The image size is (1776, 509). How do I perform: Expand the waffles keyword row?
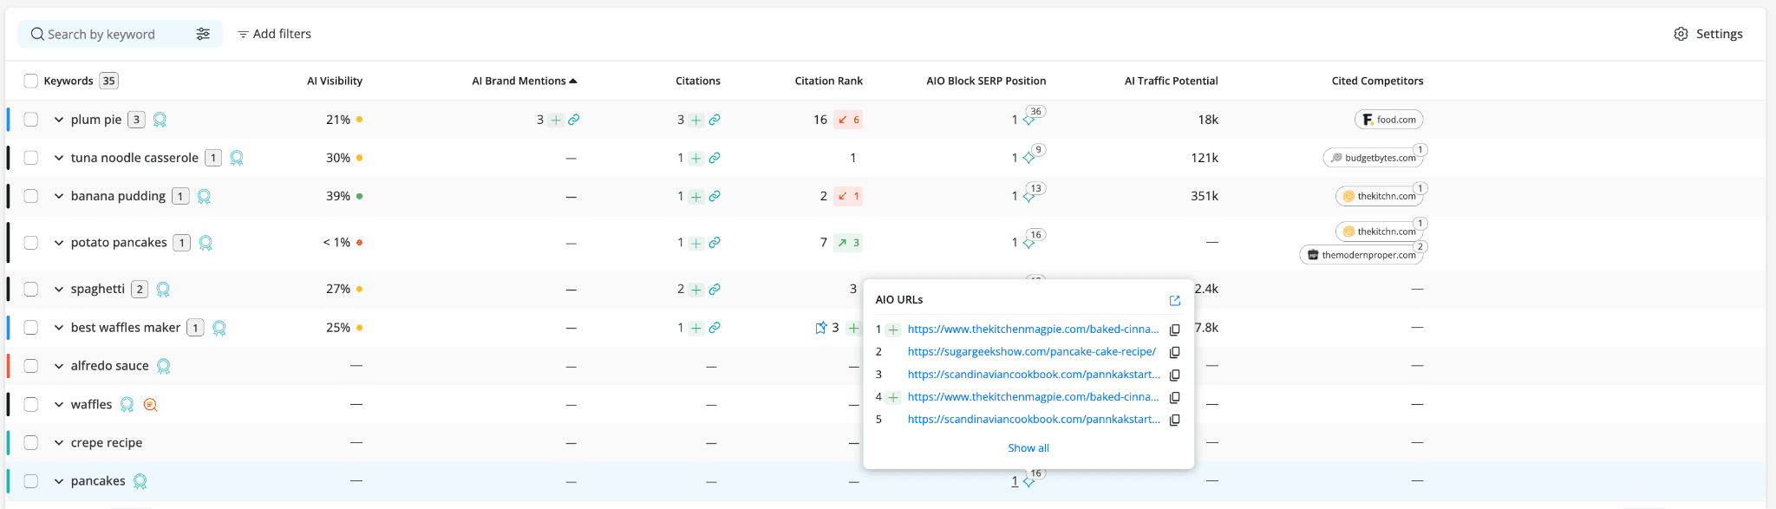point(59,405)
